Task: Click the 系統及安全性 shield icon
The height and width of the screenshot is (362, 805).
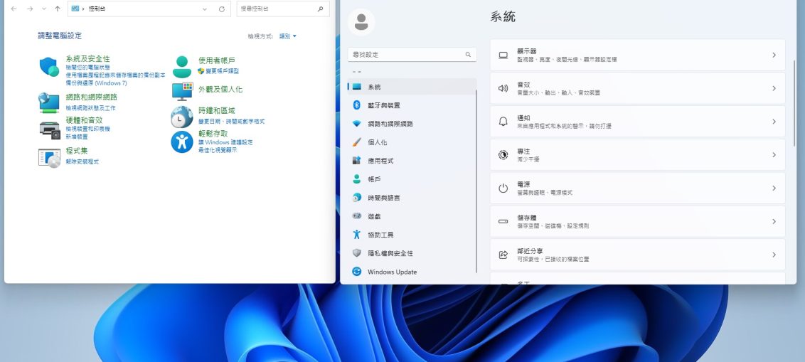Action: (x=48, y=66)
